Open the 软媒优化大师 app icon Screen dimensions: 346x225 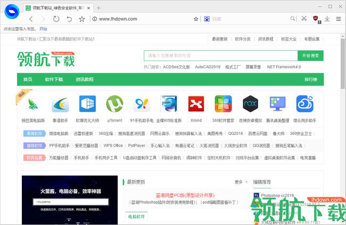coord(88,104)
